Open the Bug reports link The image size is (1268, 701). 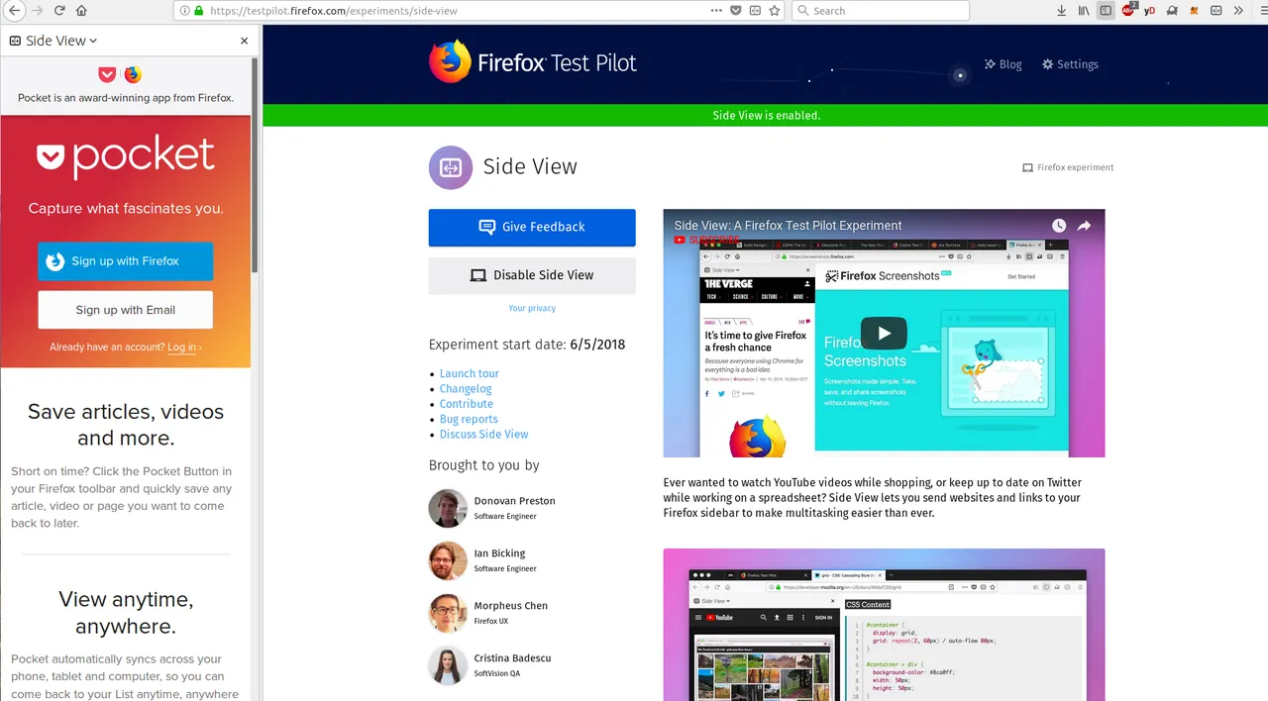pyautogui.click(x=469, y=419)
